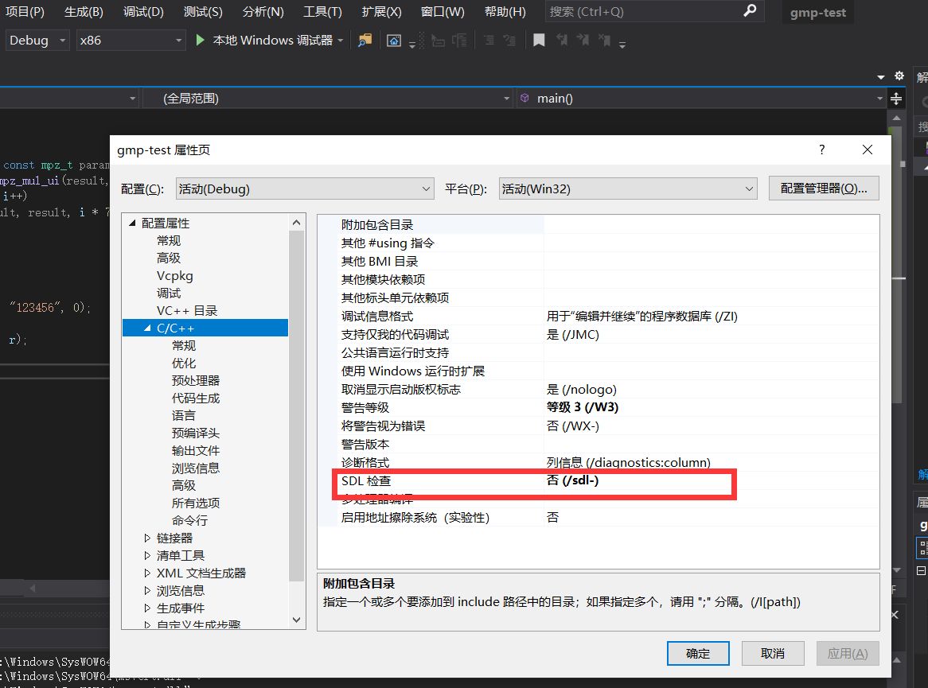The height and width of the screenshot is (688, 928).
Task: Select Vcpkg in the property tree
Action: 174,276
